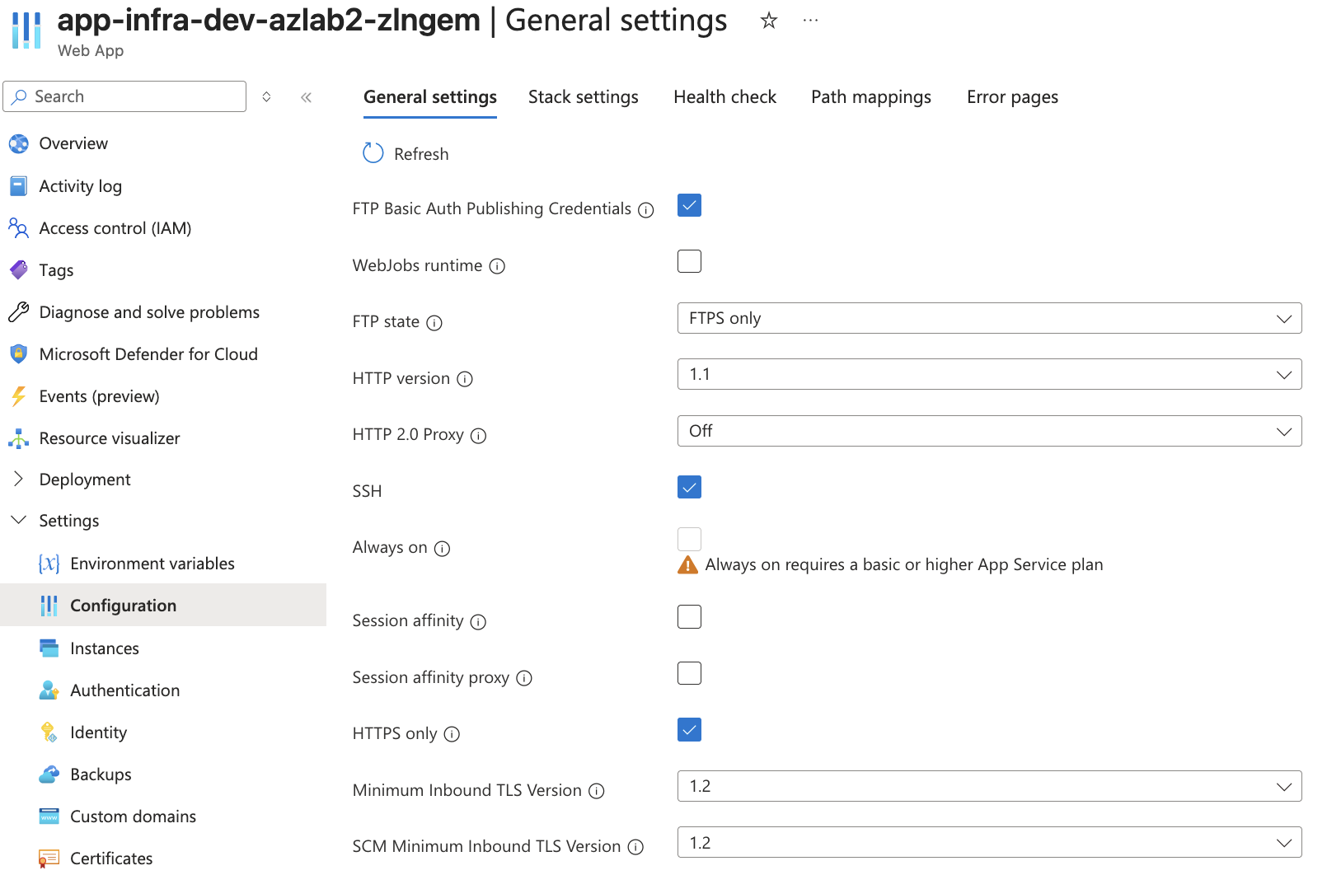This screenshot has width=1327, height=875.
Task: Open the Health check tab
Action: coord(725,97)
